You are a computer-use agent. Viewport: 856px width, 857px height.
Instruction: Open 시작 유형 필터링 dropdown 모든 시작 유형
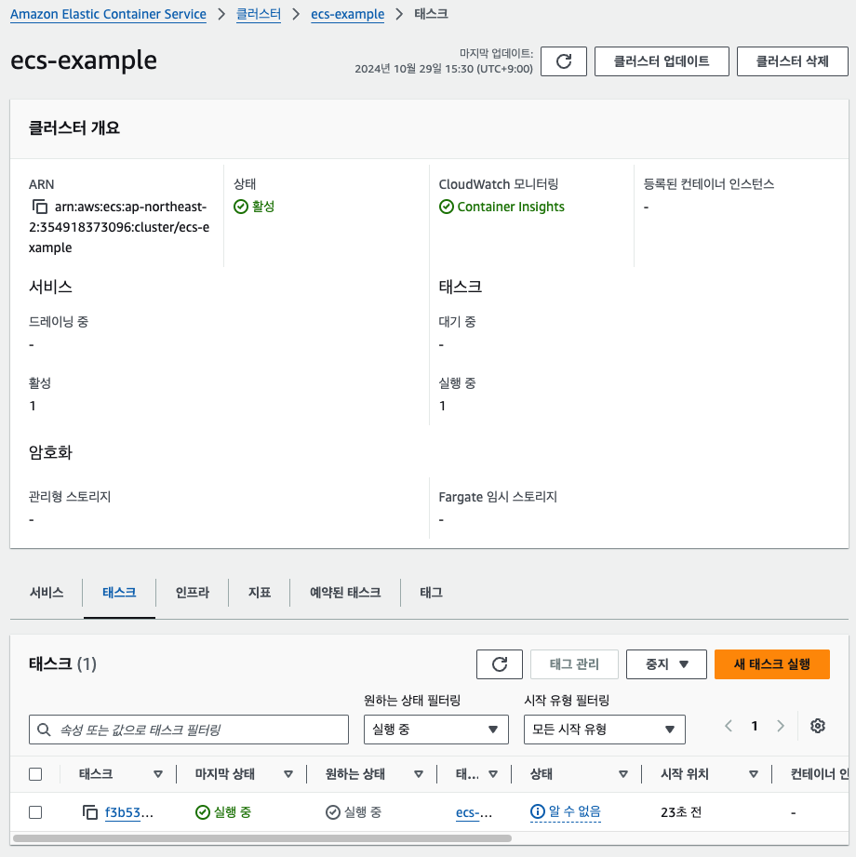point(605,730)
